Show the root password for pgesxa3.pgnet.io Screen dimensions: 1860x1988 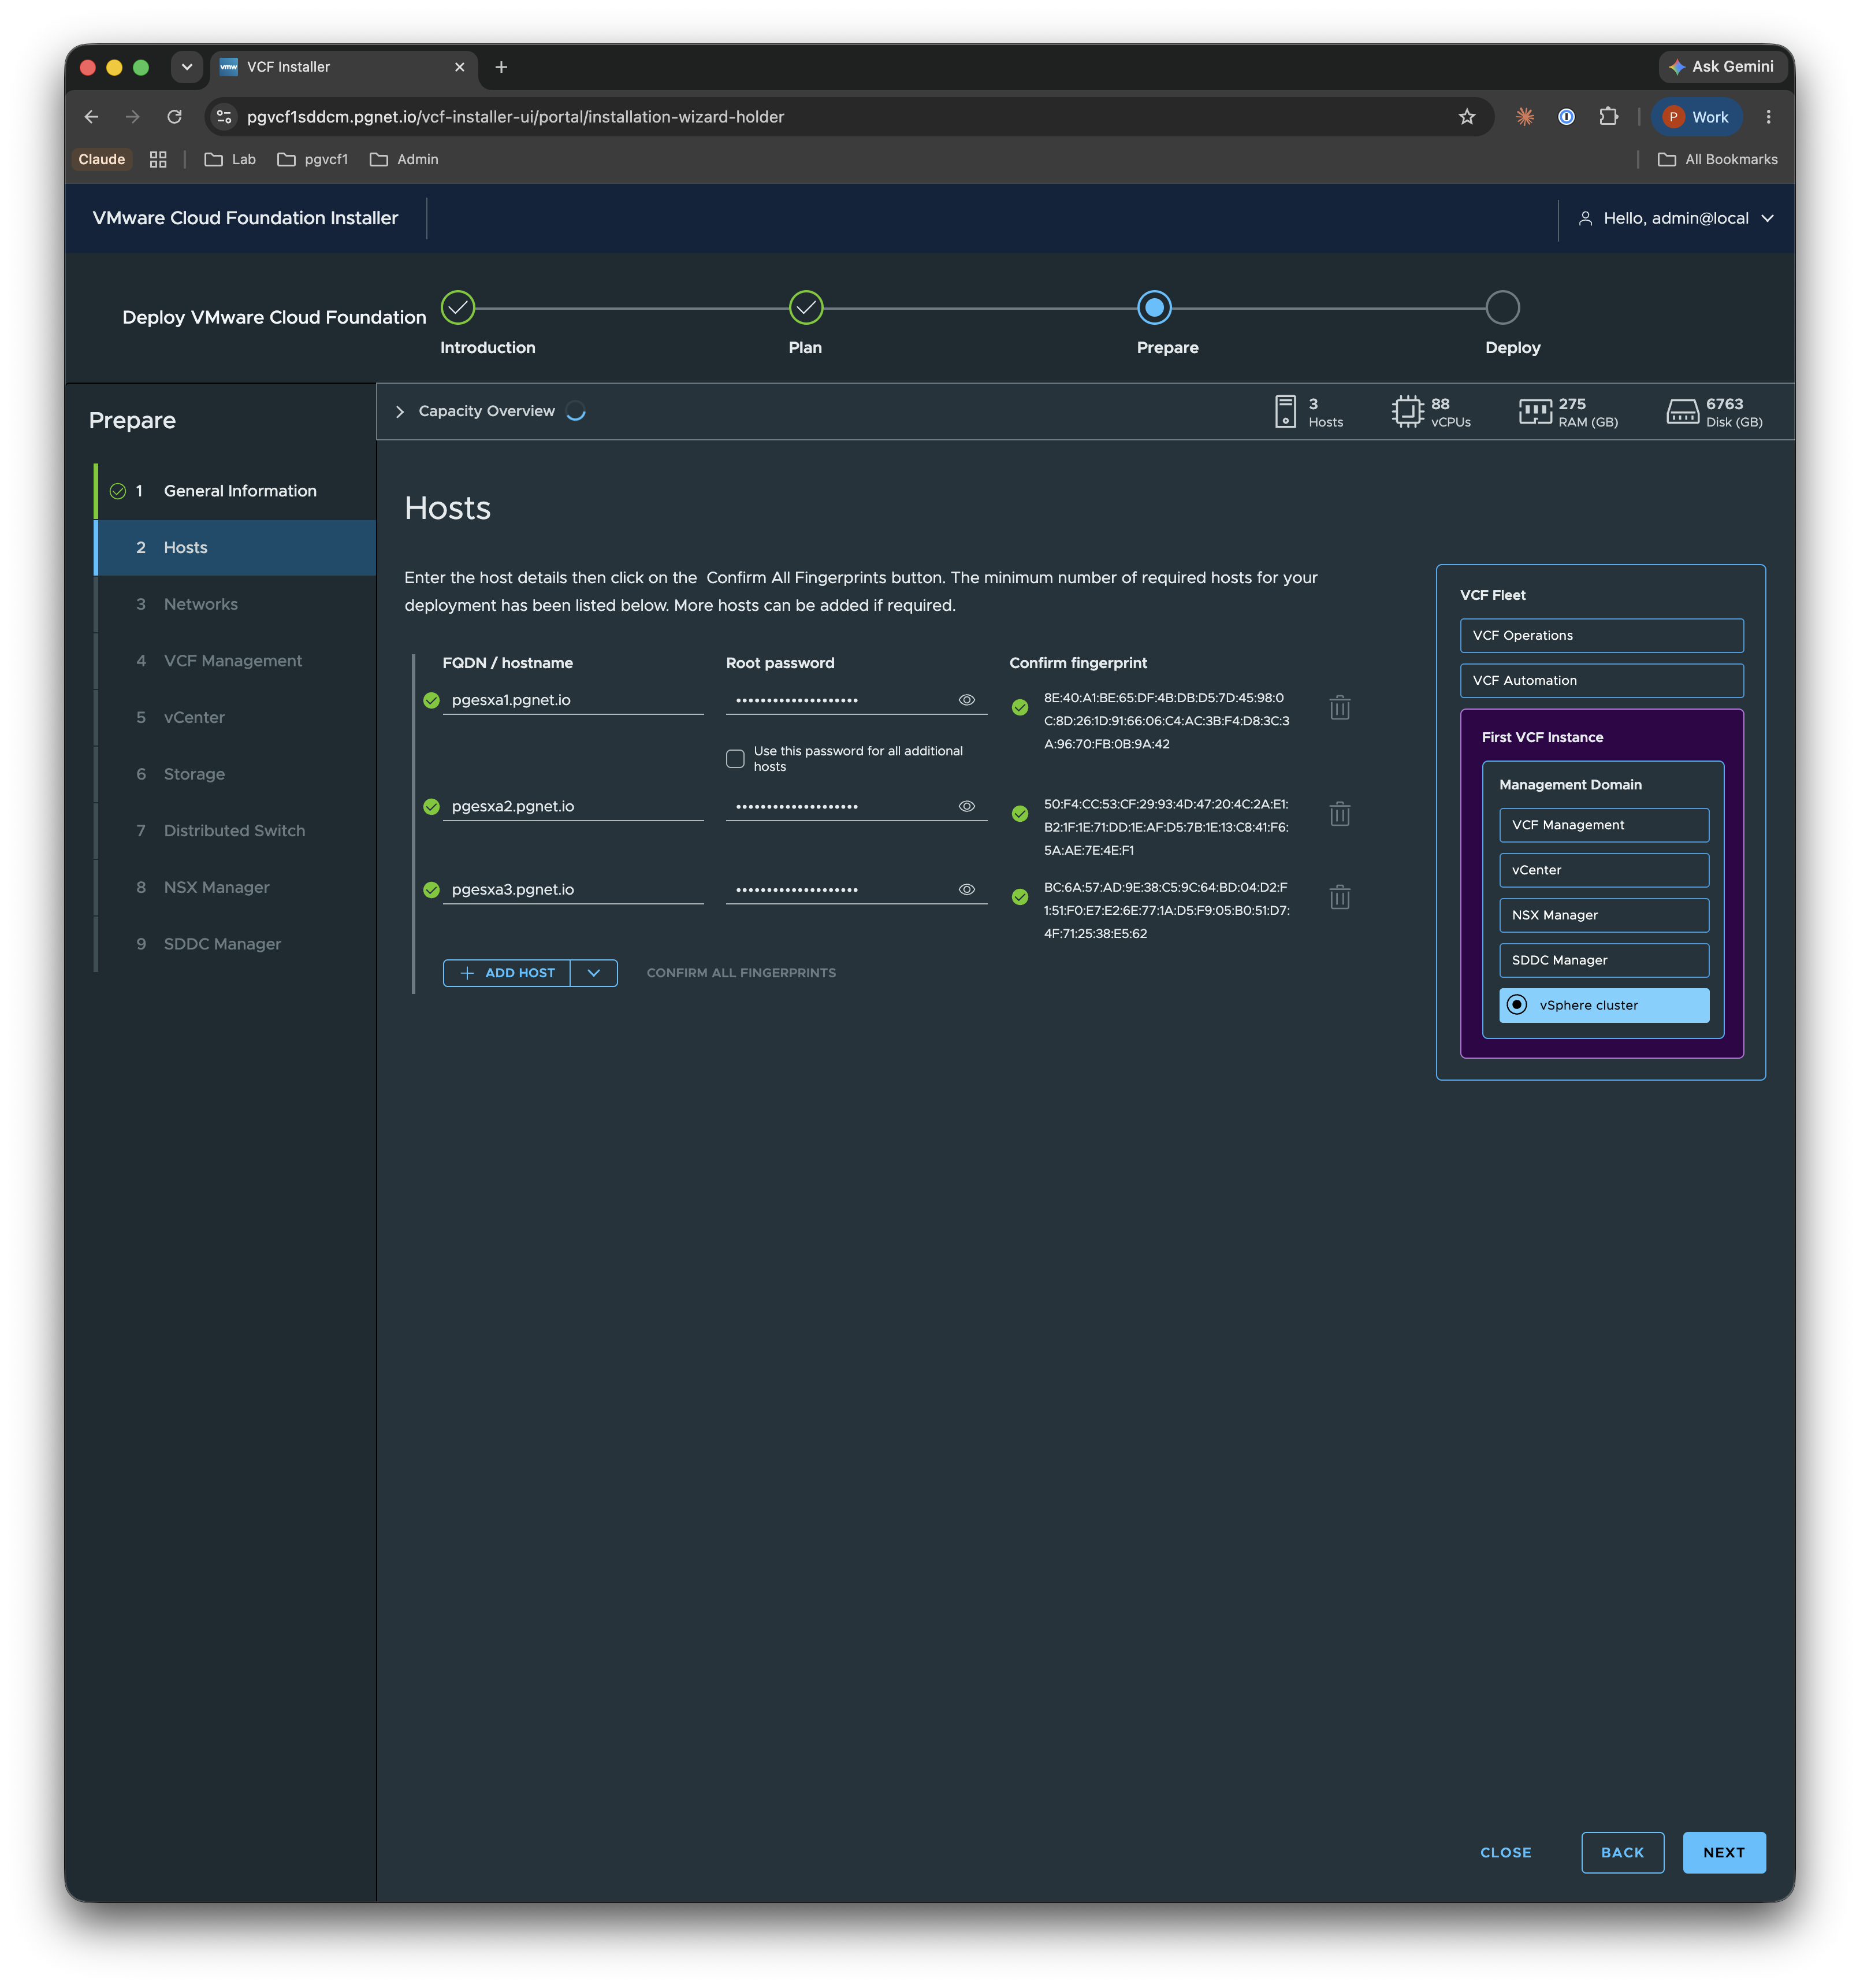[966, 889]
